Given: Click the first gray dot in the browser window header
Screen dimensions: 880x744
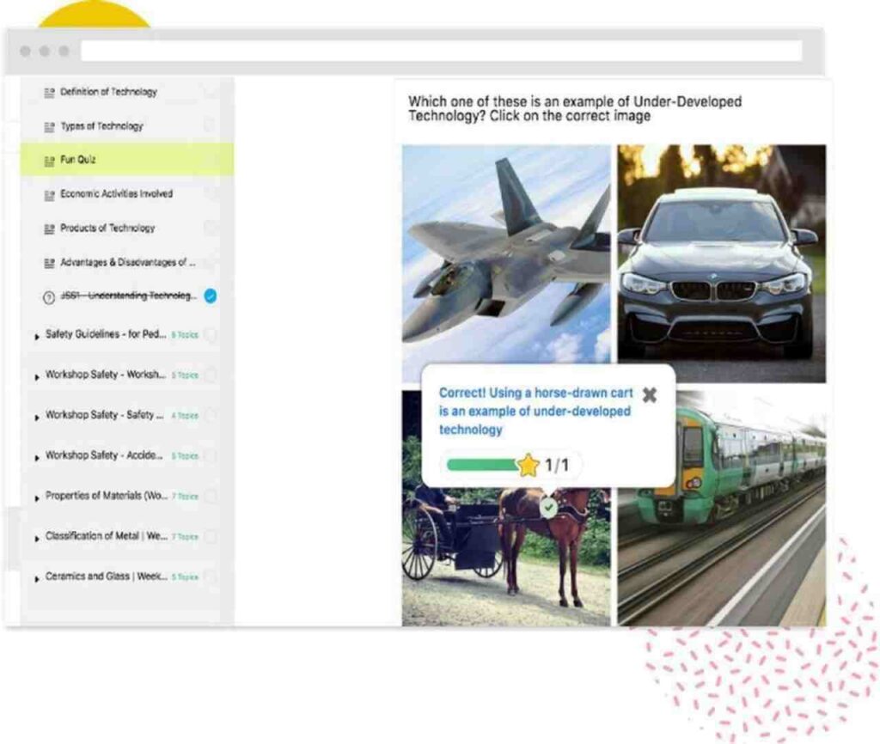Looking at the screenshot, I should tap(25, 51).
